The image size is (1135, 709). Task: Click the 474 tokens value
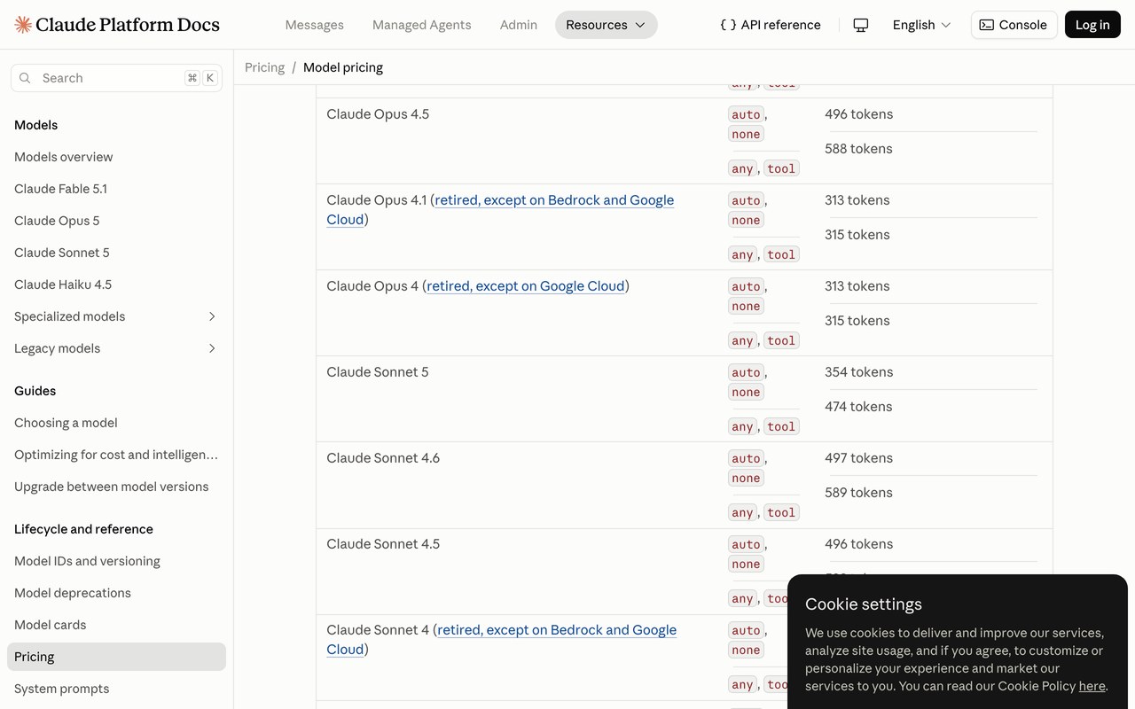click(858, 407)
